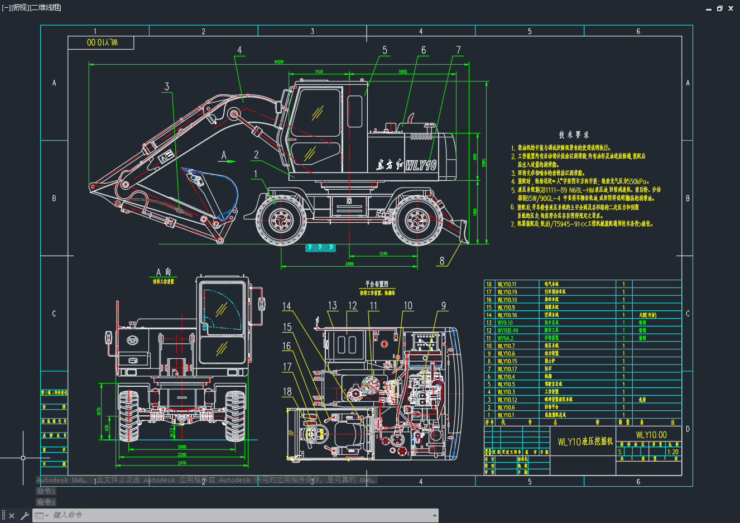
Task: Select balloon number 9 in the platform layout
Action: [444, 306]
